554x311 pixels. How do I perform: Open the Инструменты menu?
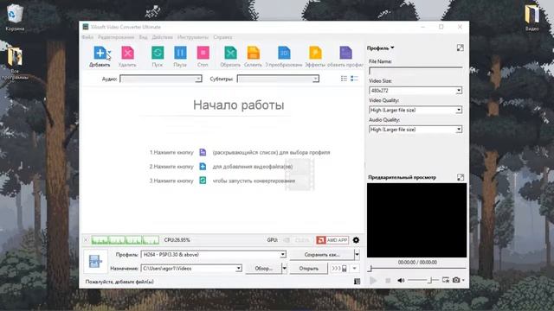tap(193, 37)
